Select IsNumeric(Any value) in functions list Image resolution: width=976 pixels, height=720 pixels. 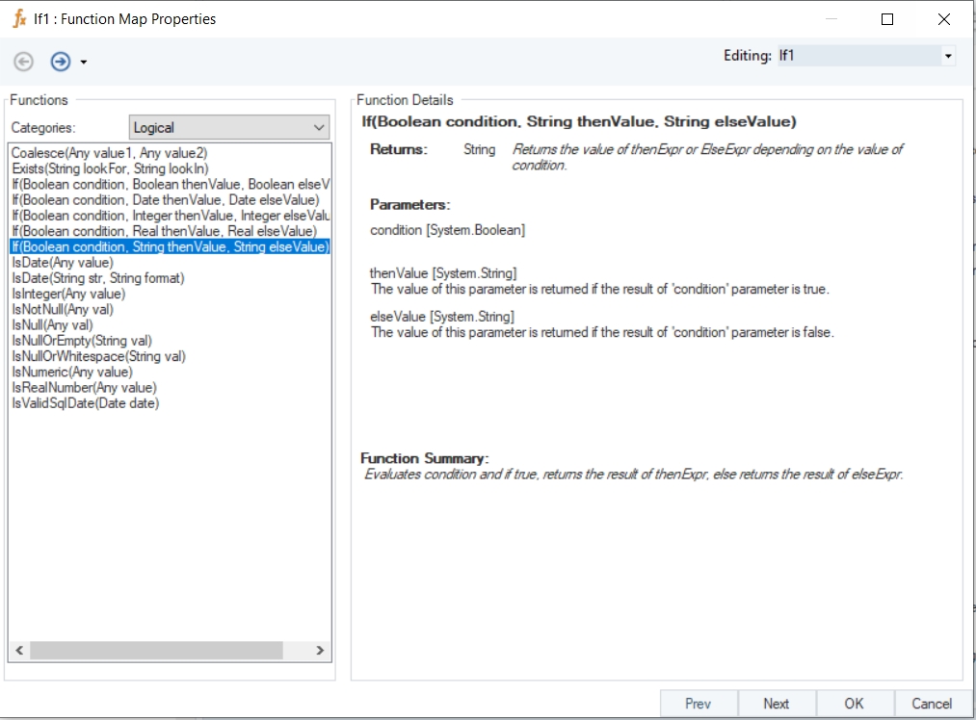[72, 372]
